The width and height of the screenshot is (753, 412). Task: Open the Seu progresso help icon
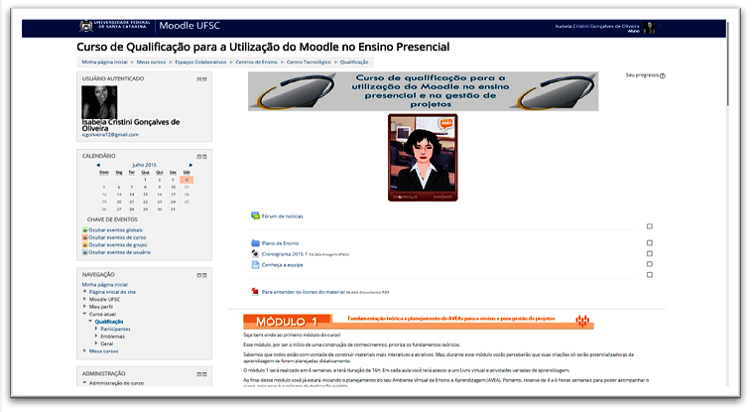point(663,75)
